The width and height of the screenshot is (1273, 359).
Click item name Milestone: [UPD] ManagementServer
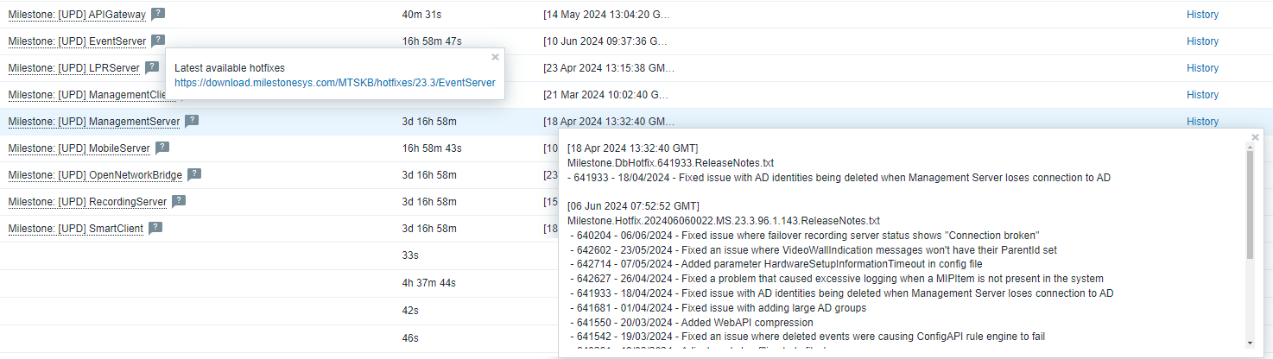point(94,122)
